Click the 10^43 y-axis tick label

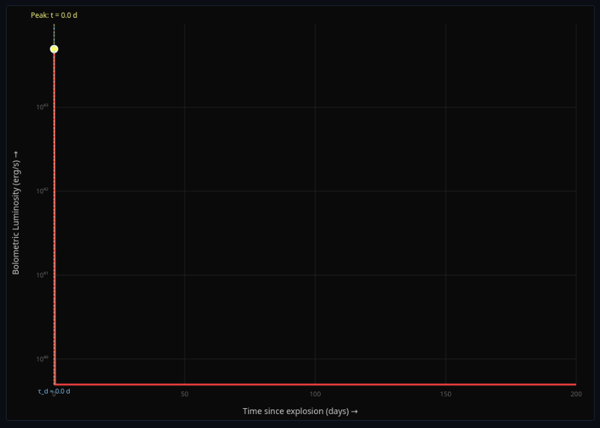tap(43, 105)
